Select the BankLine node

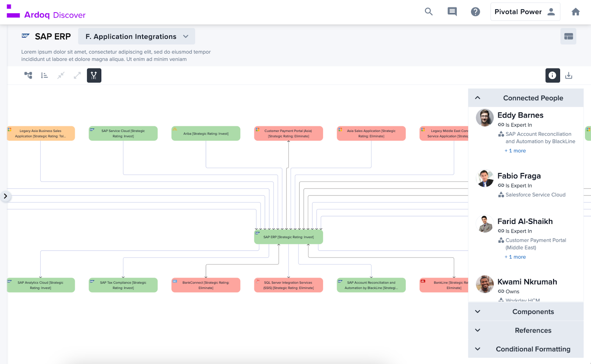point(444,285)
